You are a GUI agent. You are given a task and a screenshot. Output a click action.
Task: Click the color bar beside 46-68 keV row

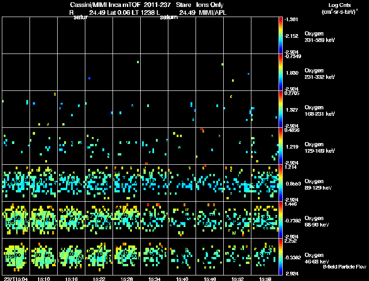[x=280, y=257]
